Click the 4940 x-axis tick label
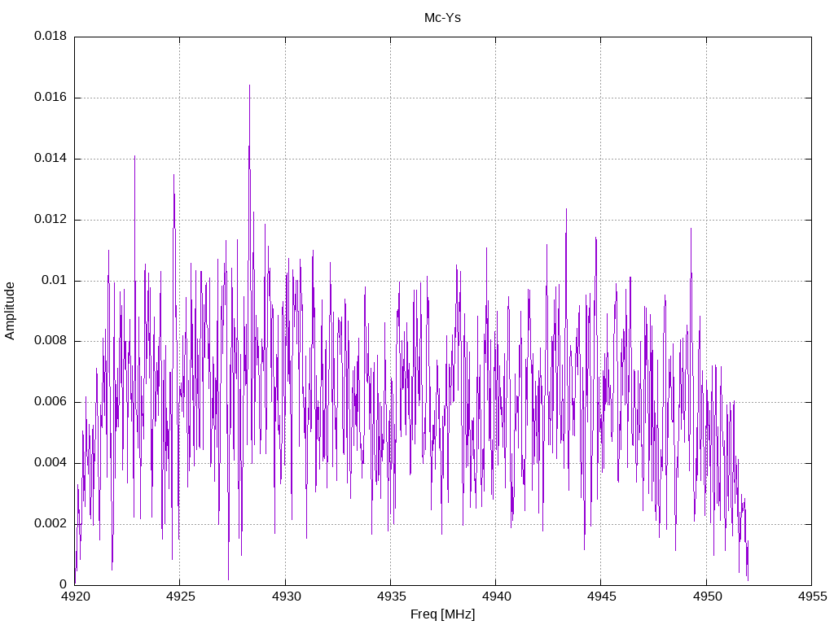This screenshot has height=625, width=834. click(x=496, y=597)
